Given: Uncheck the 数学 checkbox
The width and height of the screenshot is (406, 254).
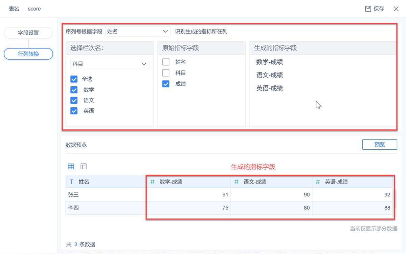Looking at the screenshot, I should point(74,90).
